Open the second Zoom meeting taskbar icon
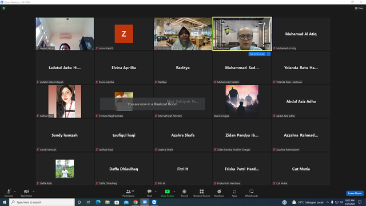Screen dimensions: 366x206 coord(154,202)
